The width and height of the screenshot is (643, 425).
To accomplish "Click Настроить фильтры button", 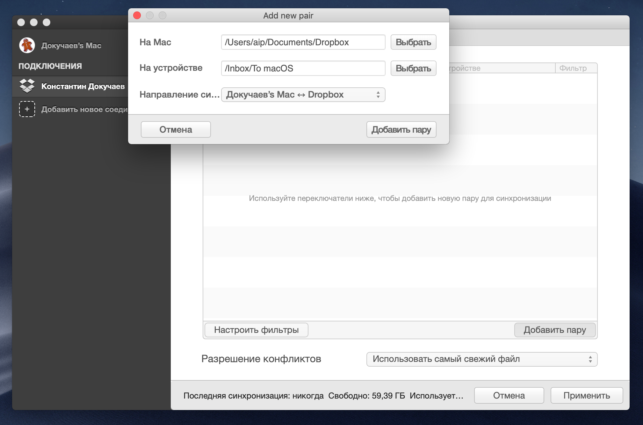I will 256,330.
